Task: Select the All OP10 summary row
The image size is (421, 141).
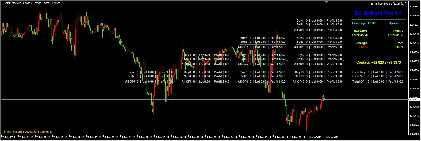Action: click(x=317, y=82)
